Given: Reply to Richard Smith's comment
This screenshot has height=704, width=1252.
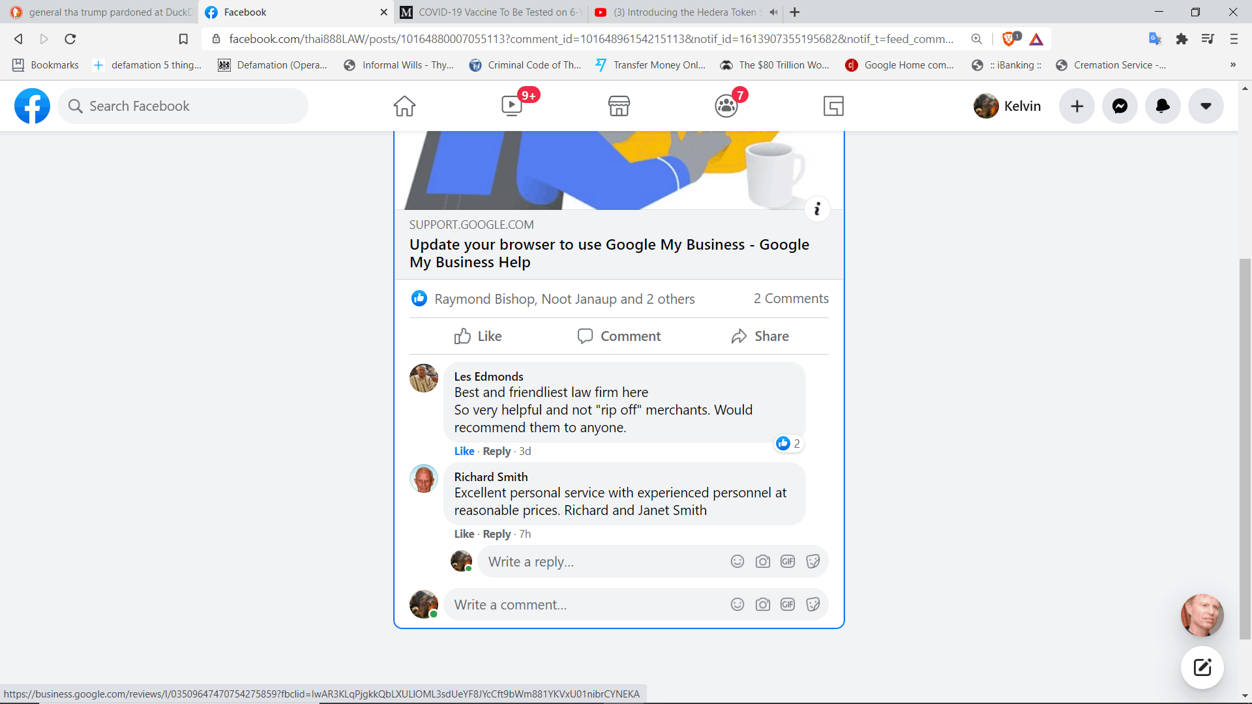Looking at the screenshot, I should [496, 534].
